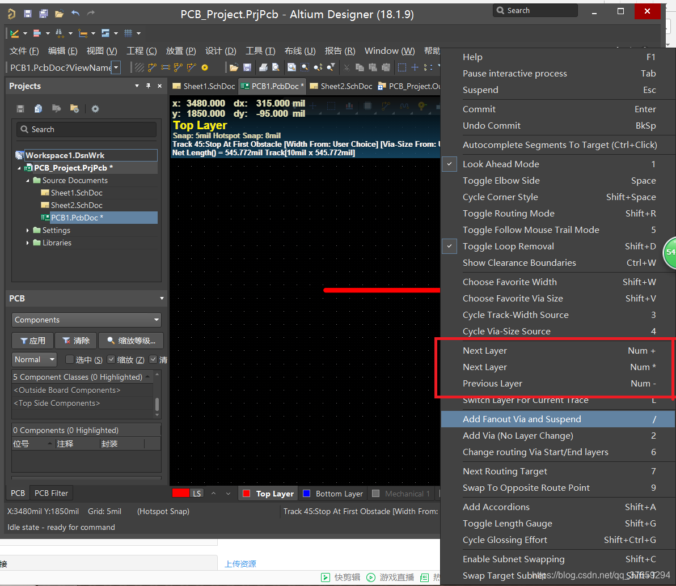676x586 pixels.
Task: Click the align objects toolbar icon
Action: point(37,33)
